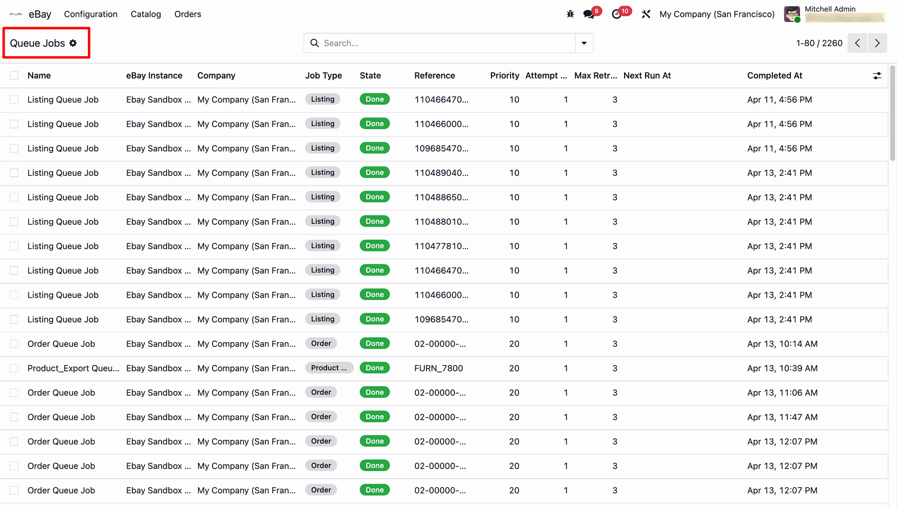Click the Queue Jobs breadcrumb title
This screenshot has height=508, width=897.
point(37,43)
